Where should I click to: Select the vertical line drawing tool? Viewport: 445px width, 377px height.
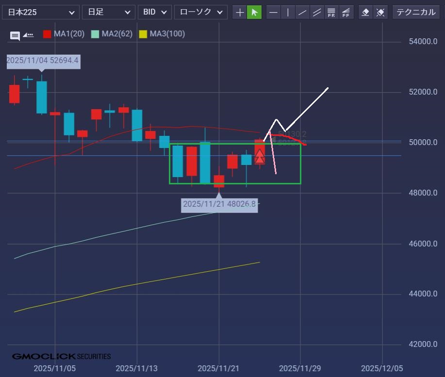pos(288,12)
